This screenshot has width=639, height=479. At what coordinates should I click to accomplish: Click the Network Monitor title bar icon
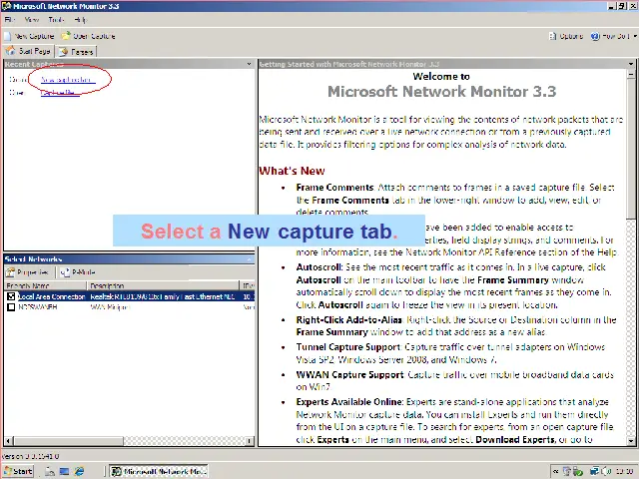6,6
